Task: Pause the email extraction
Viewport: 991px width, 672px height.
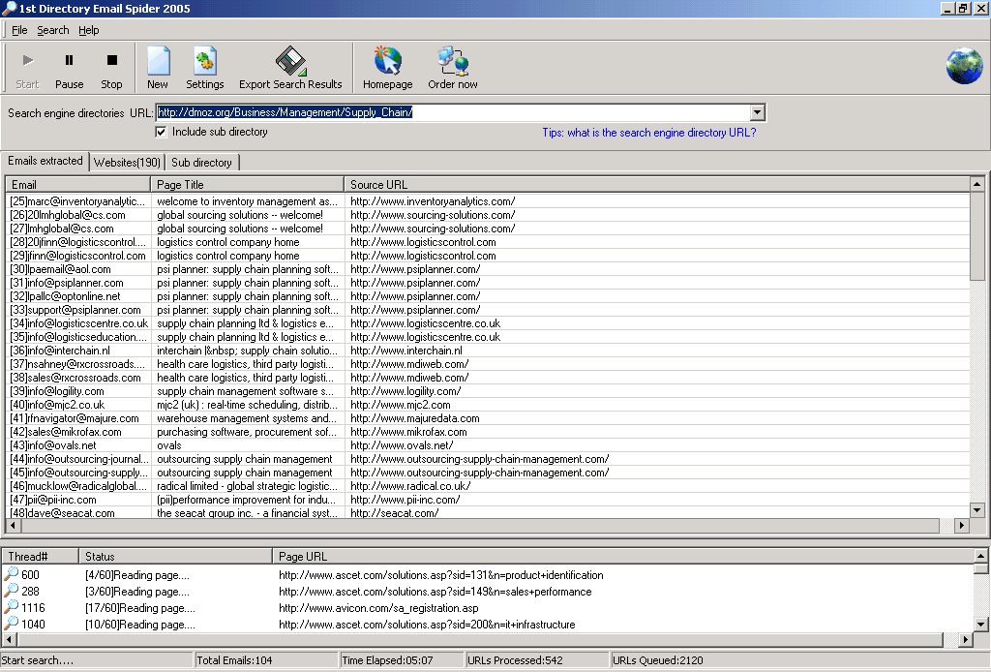Action: click(x=69, y=68)
